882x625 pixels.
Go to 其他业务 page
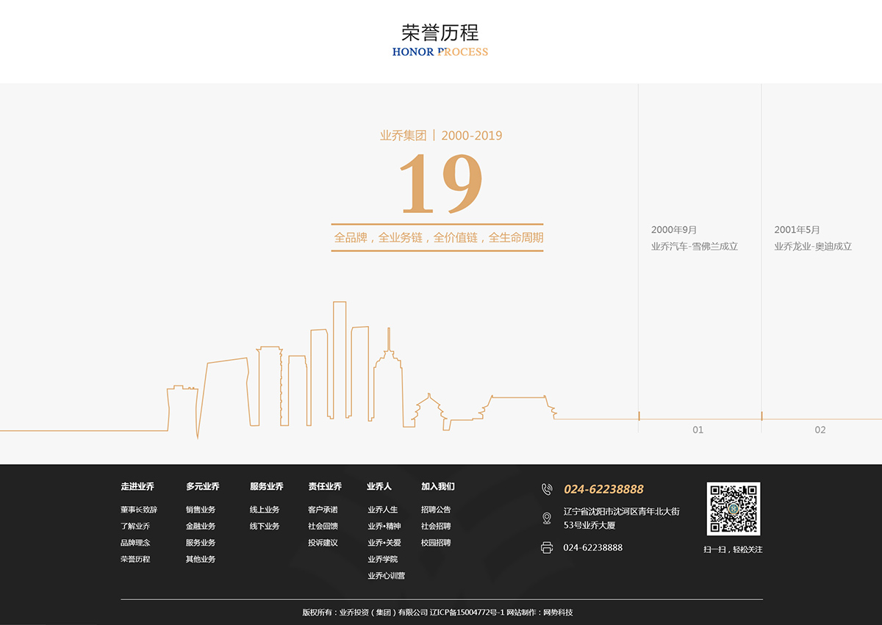[x=201, y=560]
